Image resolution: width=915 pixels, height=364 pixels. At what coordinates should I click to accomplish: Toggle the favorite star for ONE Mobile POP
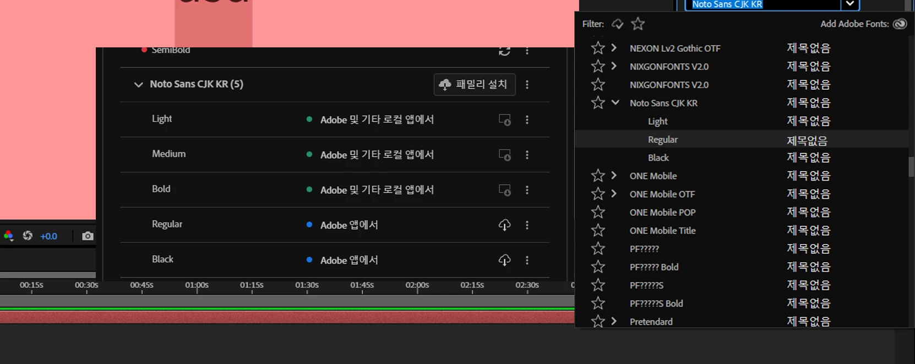click(598, 212)
